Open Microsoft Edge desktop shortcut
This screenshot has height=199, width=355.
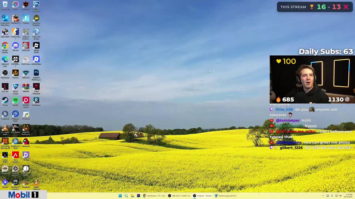5,61
